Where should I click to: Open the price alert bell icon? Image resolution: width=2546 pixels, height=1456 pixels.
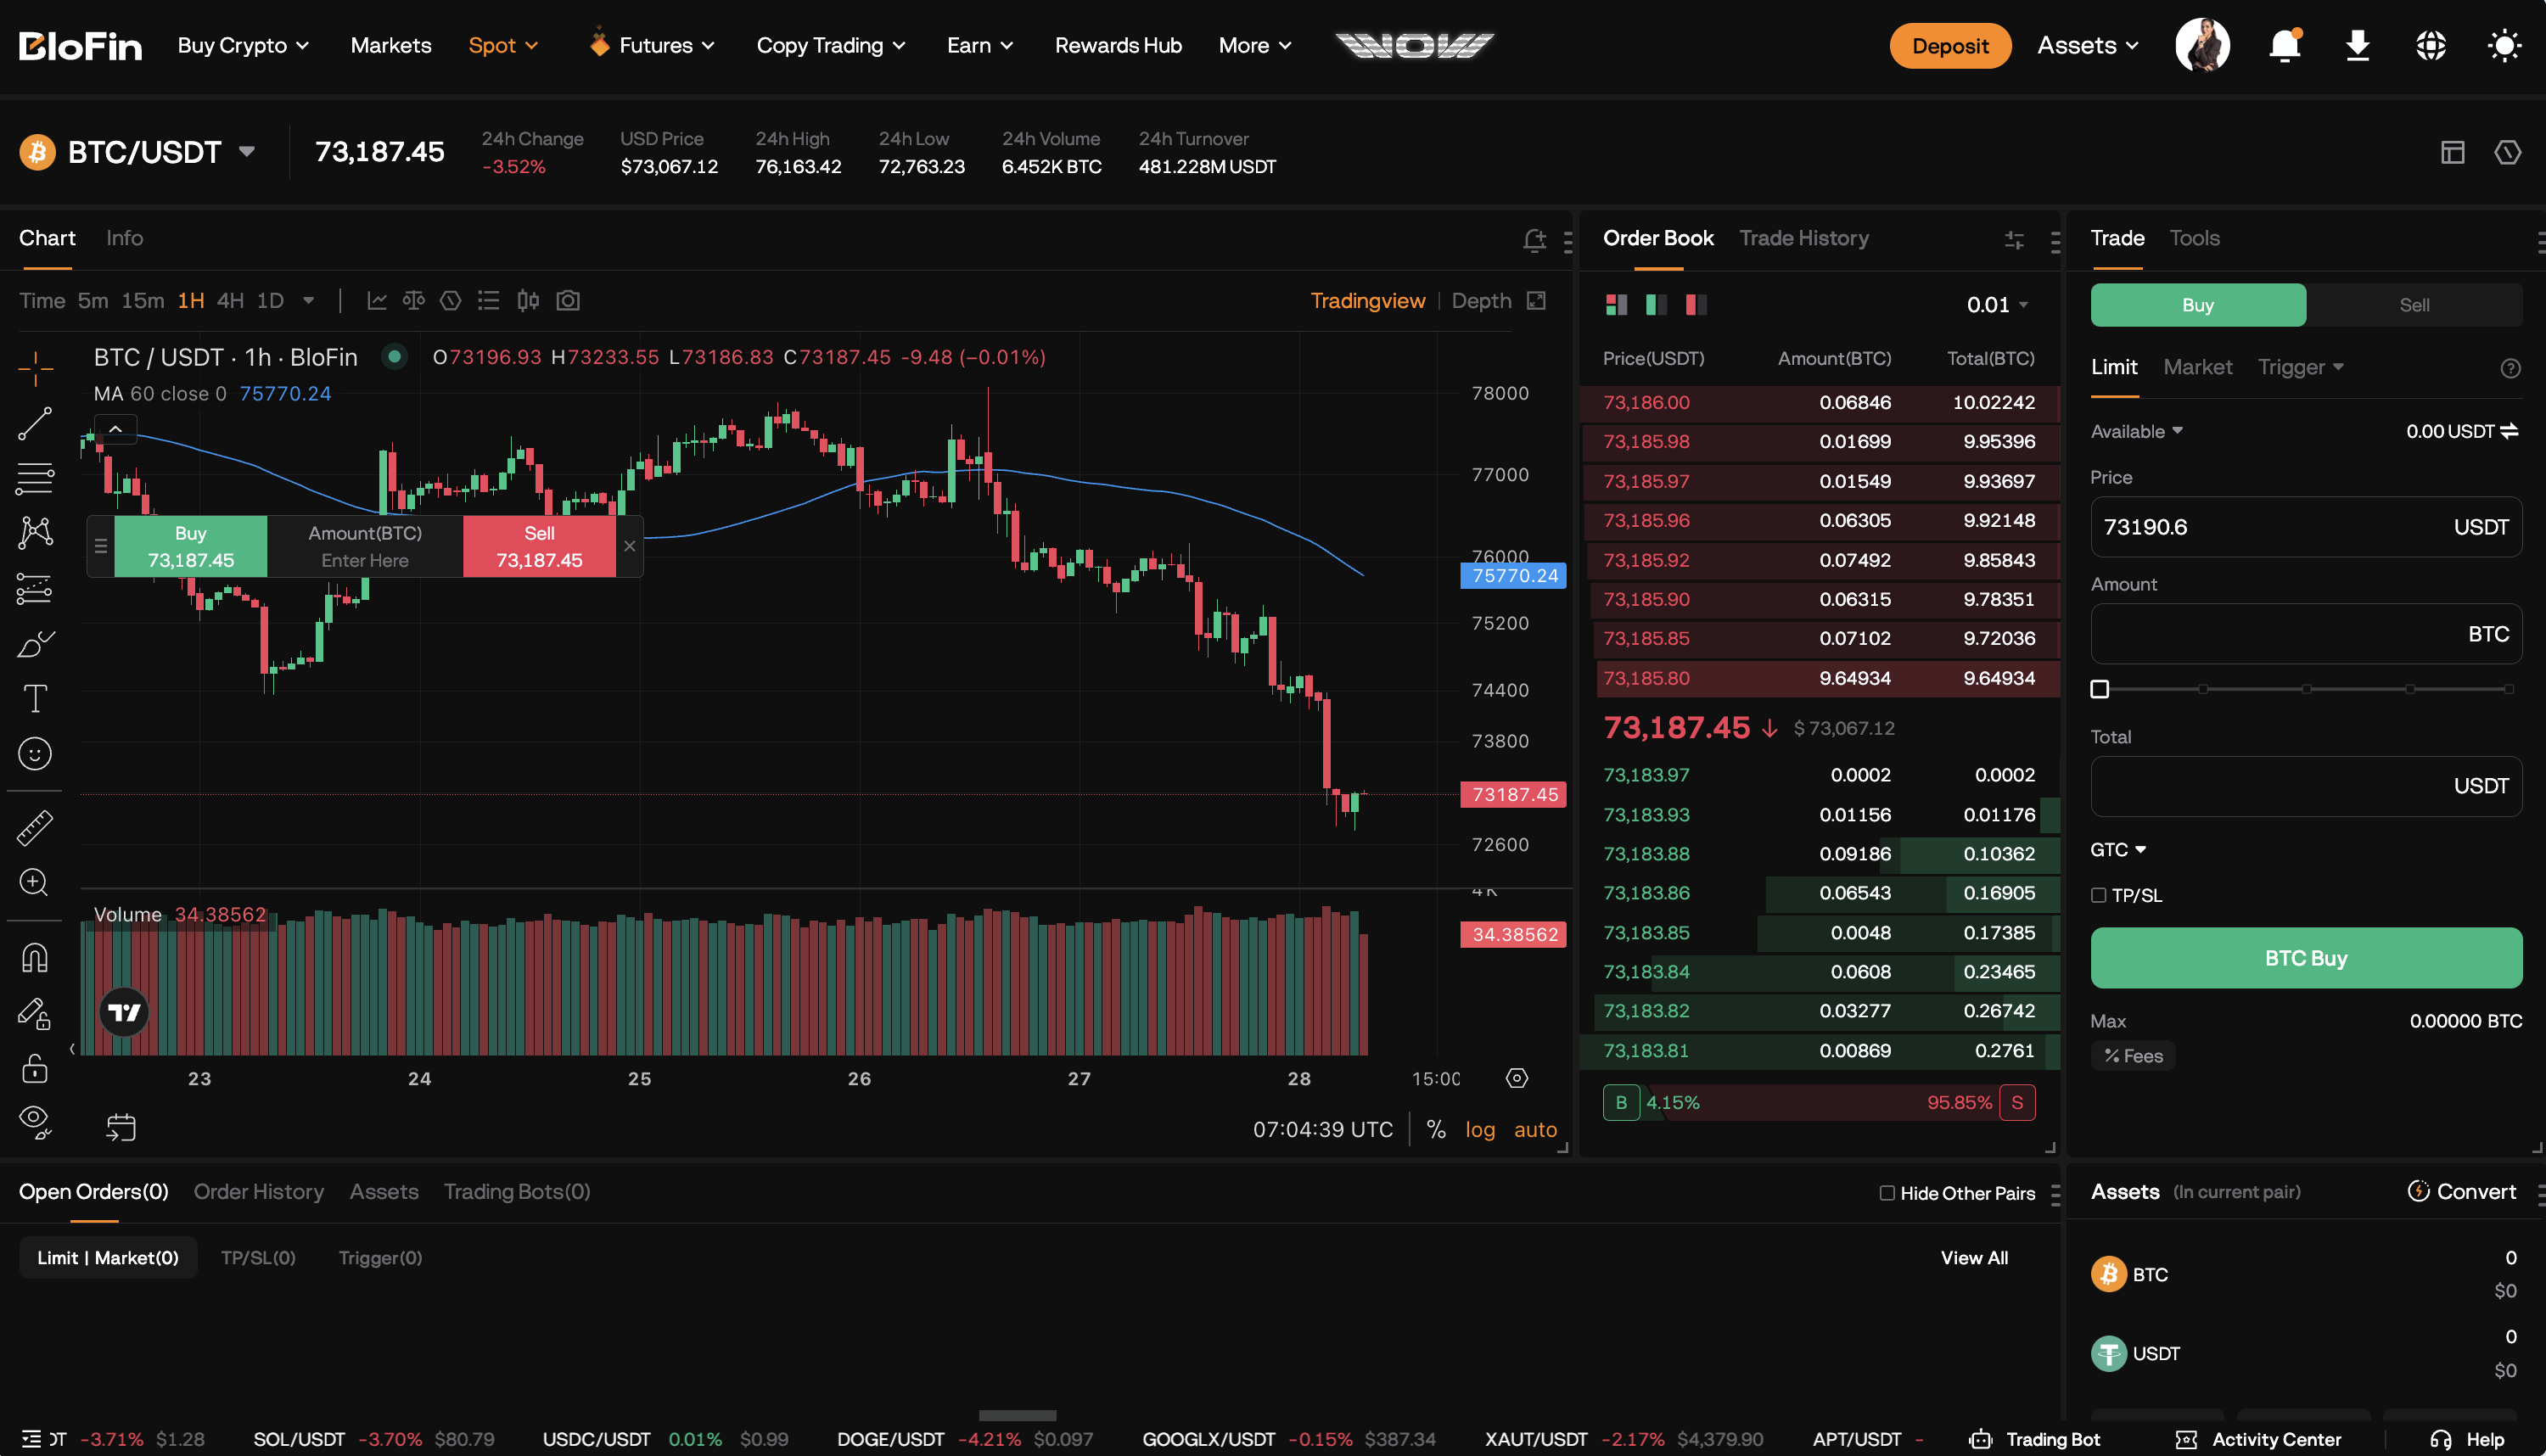coord(1534,240)
